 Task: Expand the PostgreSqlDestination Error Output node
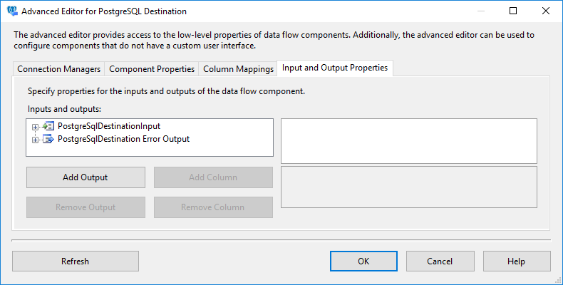[34, 140]
